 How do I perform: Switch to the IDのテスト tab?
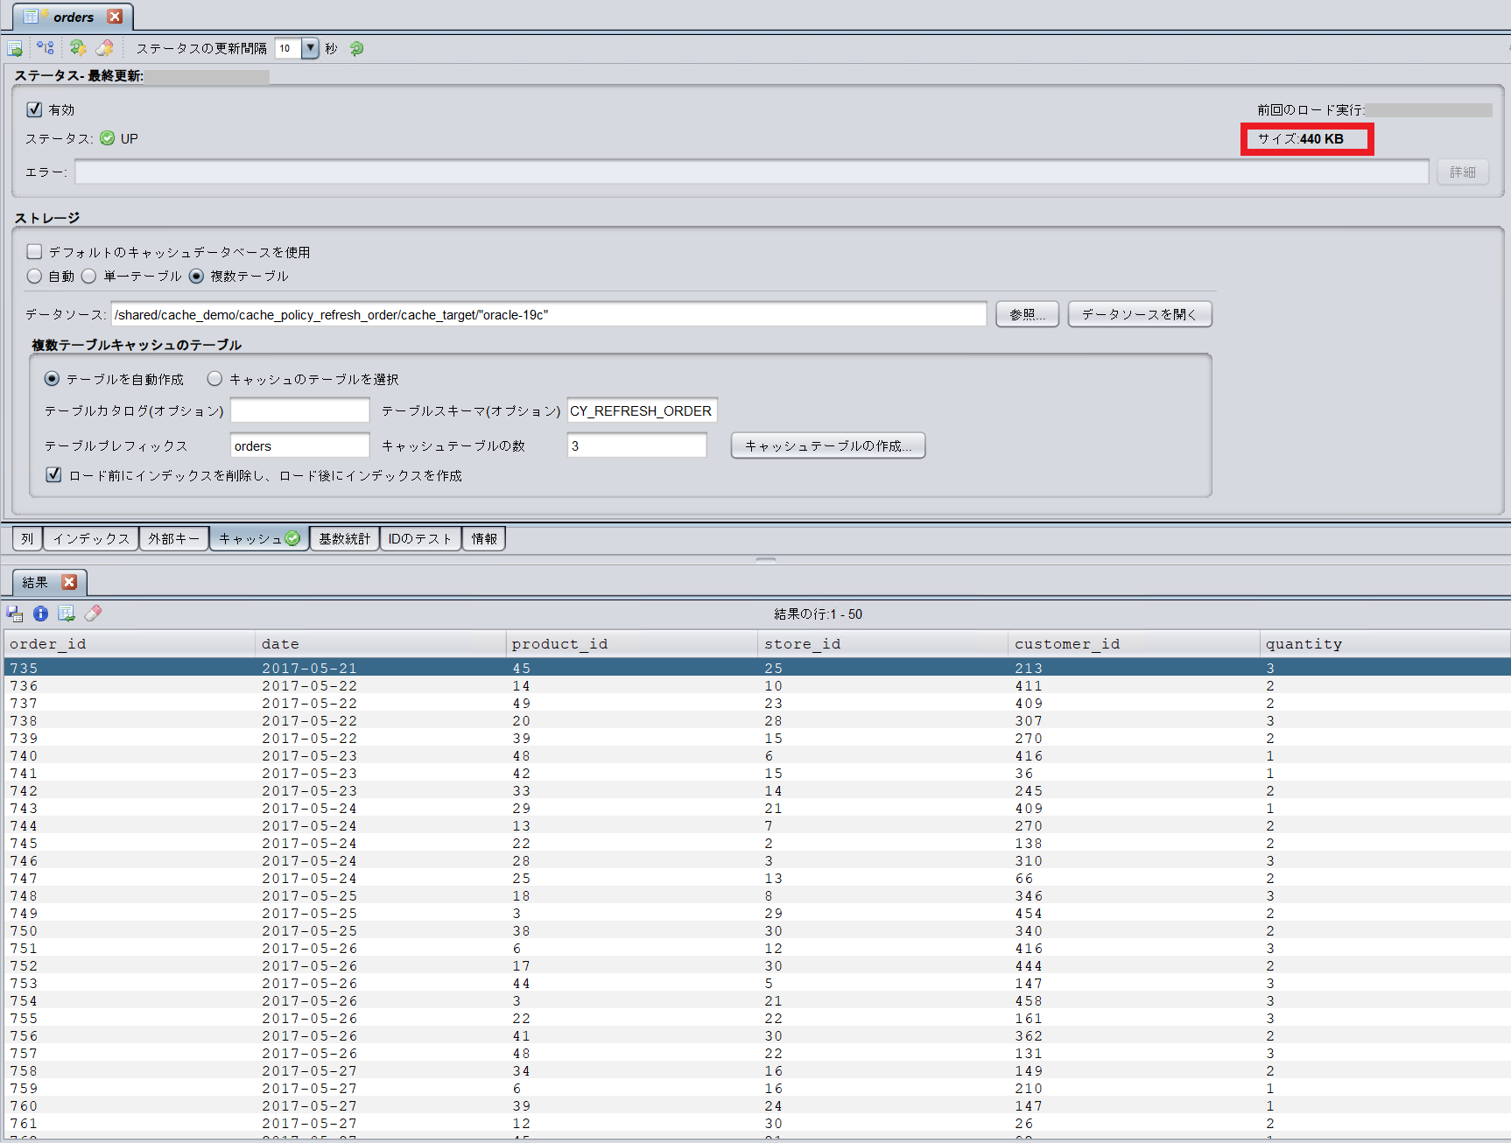(x=419, y=538)
